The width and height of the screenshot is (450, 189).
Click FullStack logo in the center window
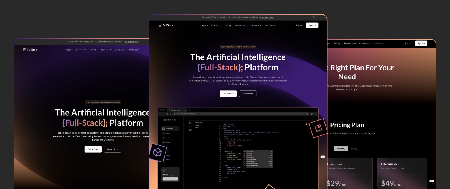[166, 25]
